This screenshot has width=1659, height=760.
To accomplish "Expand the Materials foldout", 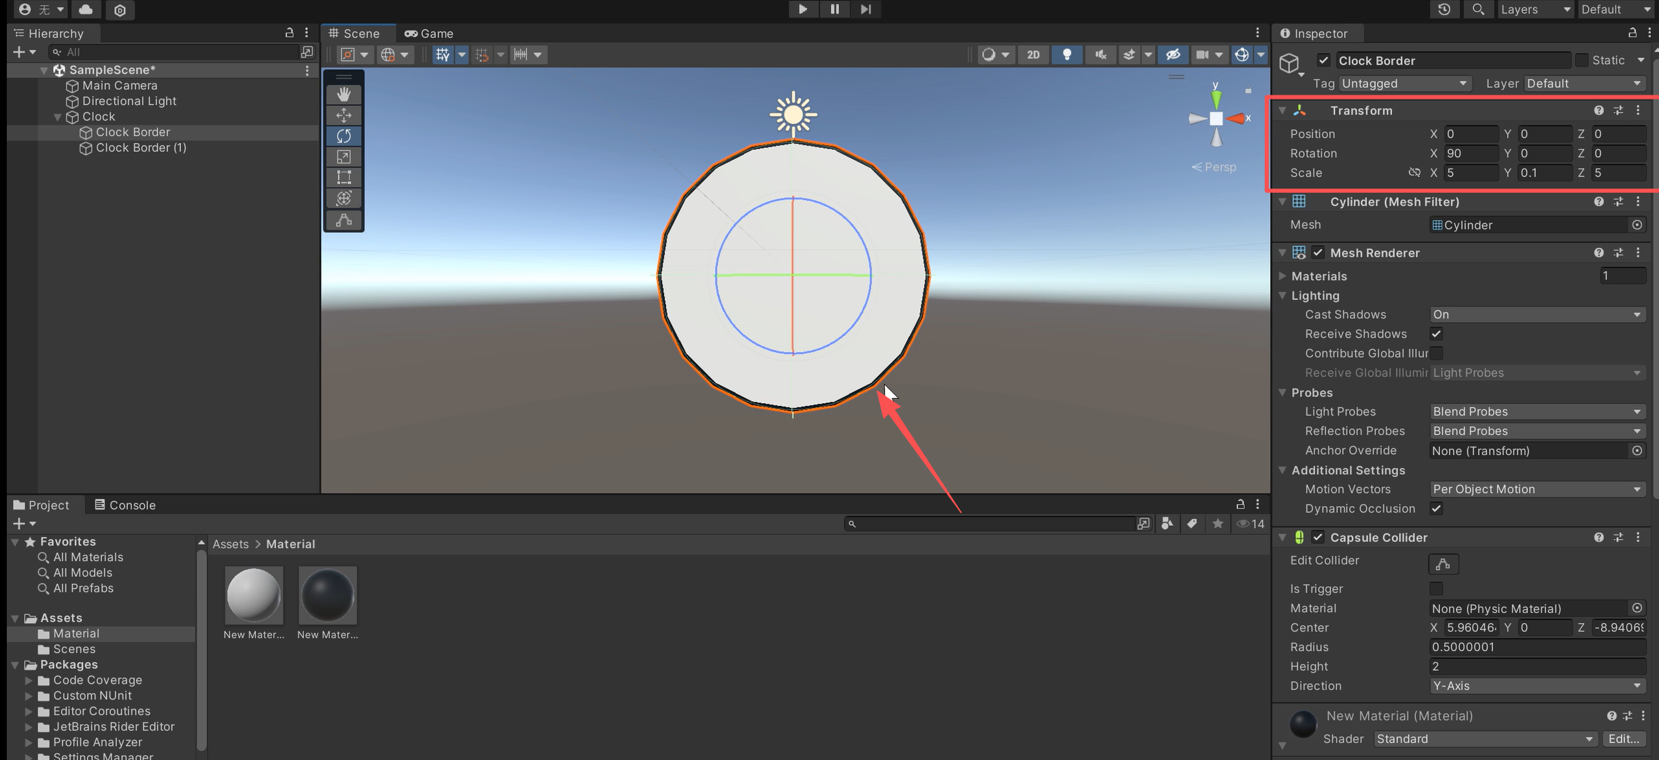I will [x=1282, y=276].
